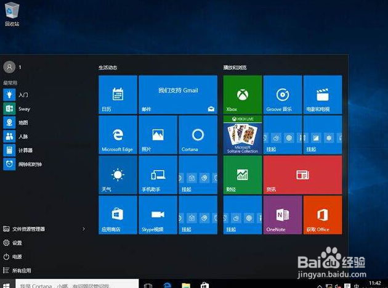Open the Cortana tile
Image resolution: width=388 pixels, height=288 pixels.
click(198, 135)
